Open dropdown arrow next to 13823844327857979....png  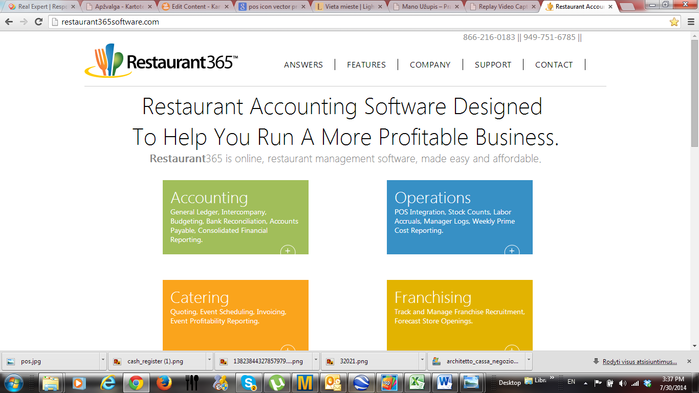(x=316, y=361)
